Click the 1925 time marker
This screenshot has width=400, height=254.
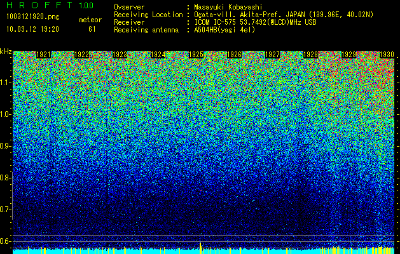pos(196,55)
